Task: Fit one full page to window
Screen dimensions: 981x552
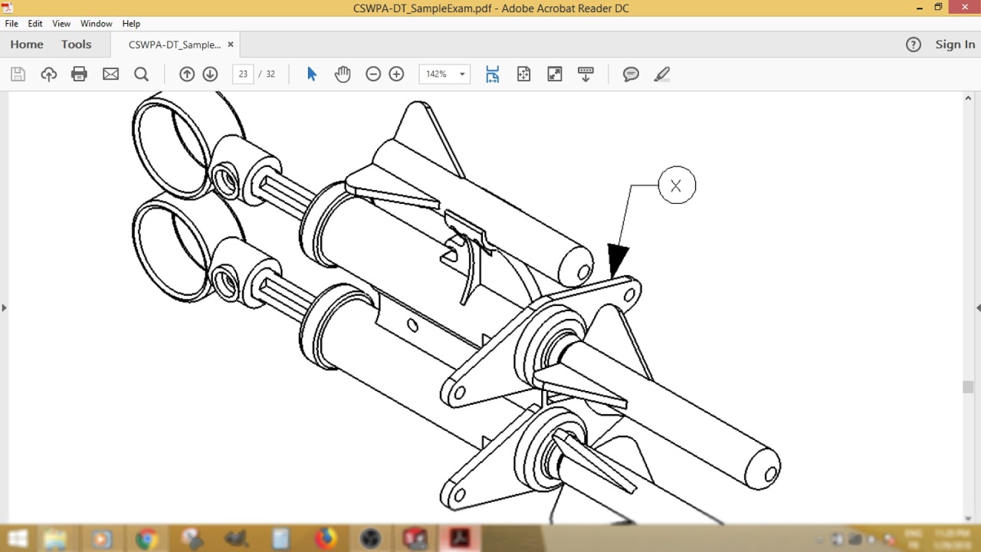Action: click(x=523, y=74)
